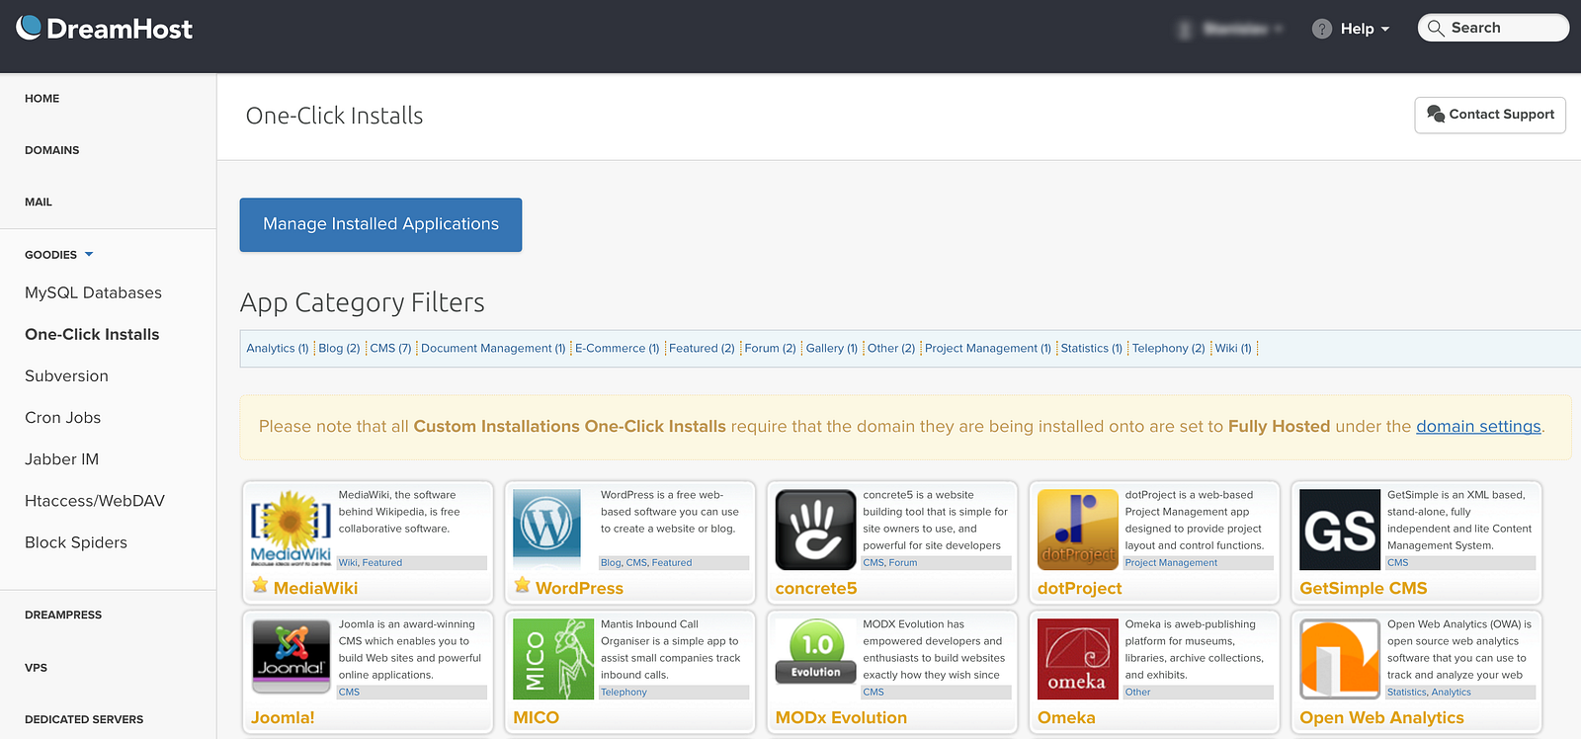Click the DreamHost logo
Image resolution: width=1581 pixels, height=739 pixels.
[x=105, y=29]
